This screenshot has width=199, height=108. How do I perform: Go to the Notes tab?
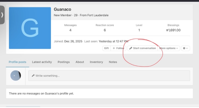pos(113,62)
